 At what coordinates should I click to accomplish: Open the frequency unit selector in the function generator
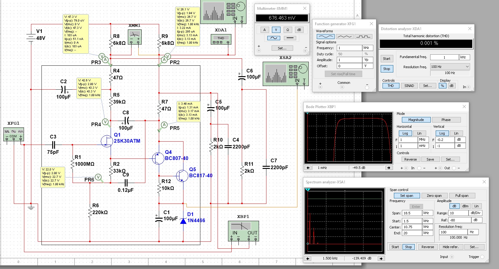tap(367, 48)
